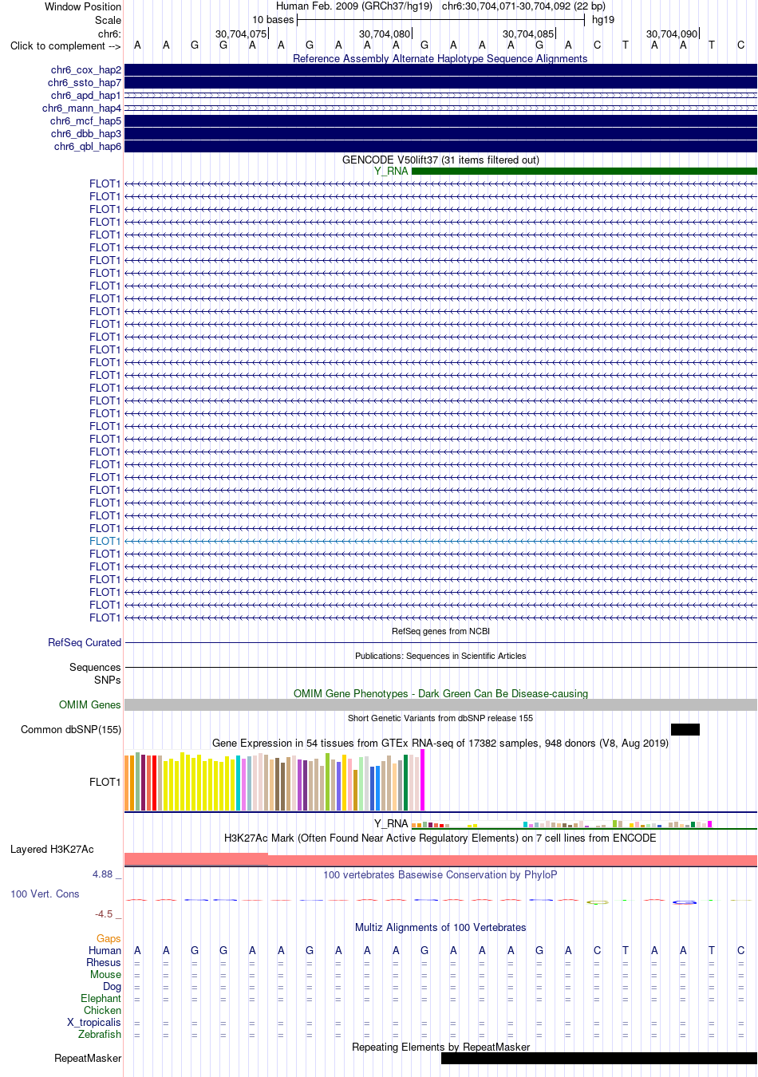Click the X_tropicalis alignment row label
The height and width of the screenshot is (1077, 758).
94,1022
